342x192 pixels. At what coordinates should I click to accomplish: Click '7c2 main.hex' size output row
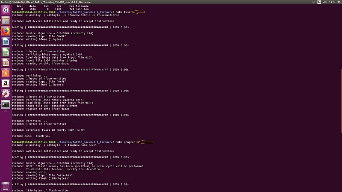79,9
